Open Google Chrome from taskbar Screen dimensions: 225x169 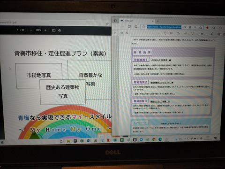point(154,139)
